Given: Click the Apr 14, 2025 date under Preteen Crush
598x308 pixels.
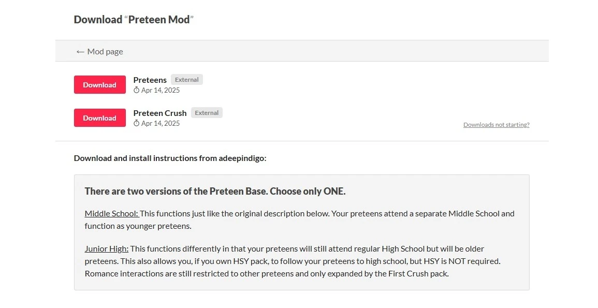Looking at the screenshot, I should click(161, 123).
